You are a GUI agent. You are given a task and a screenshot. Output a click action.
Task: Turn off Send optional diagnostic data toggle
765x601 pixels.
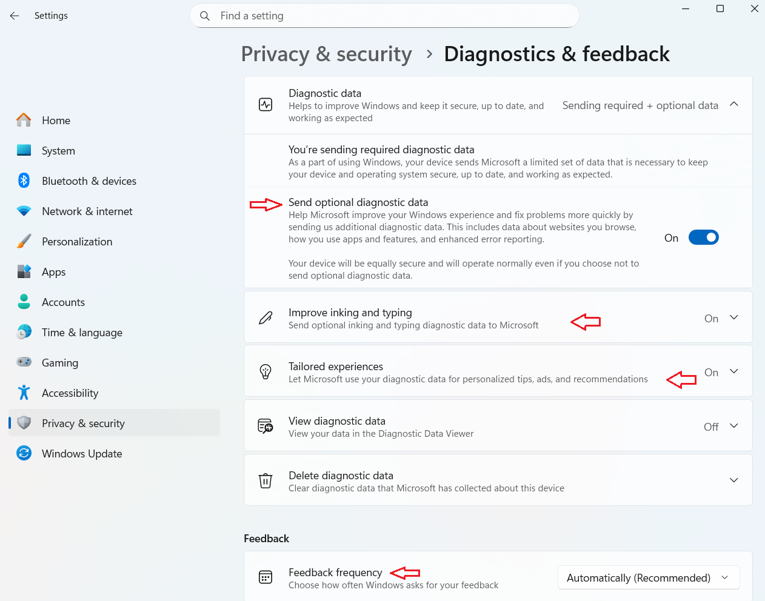[703, 237]
